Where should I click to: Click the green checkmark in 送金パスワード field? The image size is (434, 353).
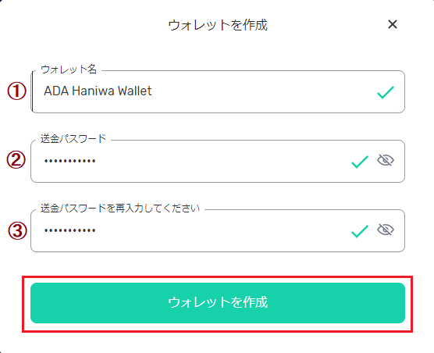tap(360, 162)
